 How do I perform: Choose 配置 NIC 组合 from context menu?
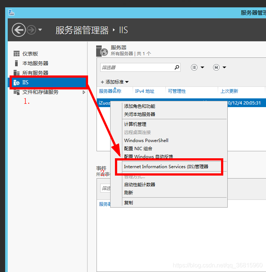[138, 148]
